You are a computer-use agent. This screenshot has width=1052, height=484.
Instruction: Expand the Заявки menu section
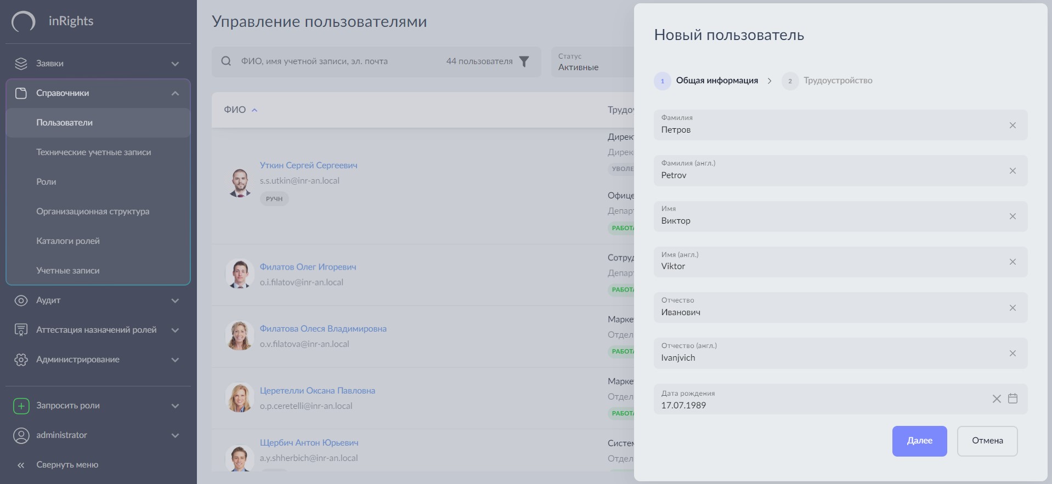175,64
